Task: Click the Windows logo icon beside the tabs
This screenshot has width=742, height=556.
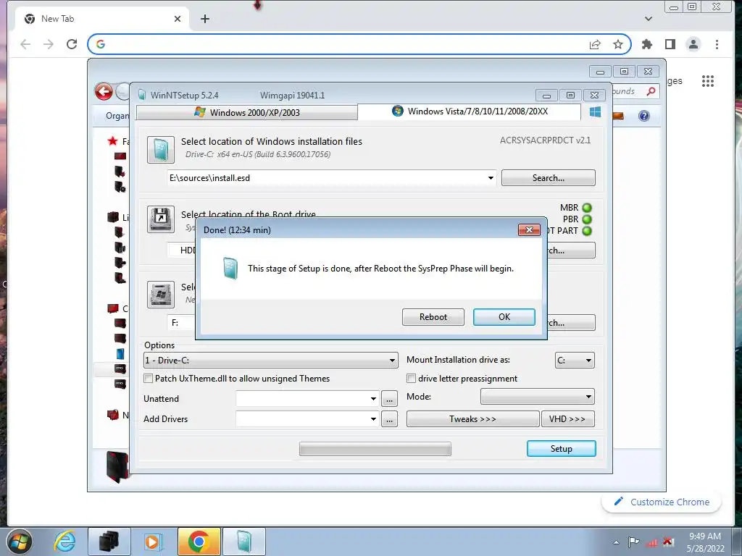Action: coord(596,112)
